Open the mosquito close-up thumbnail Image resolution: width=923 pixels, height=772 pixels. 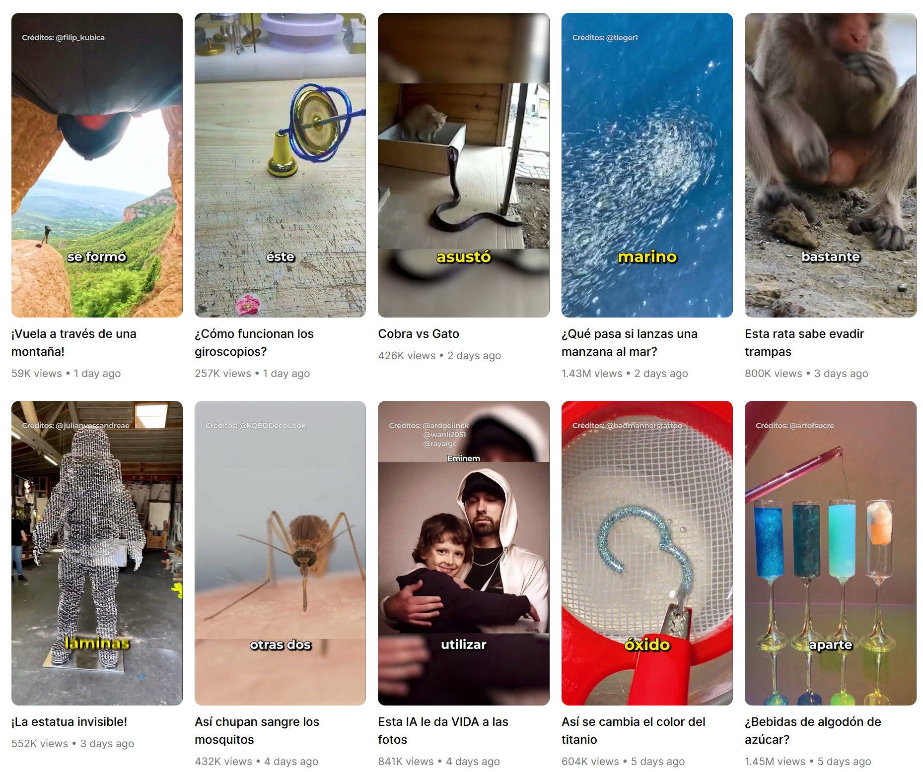(280, 553)
